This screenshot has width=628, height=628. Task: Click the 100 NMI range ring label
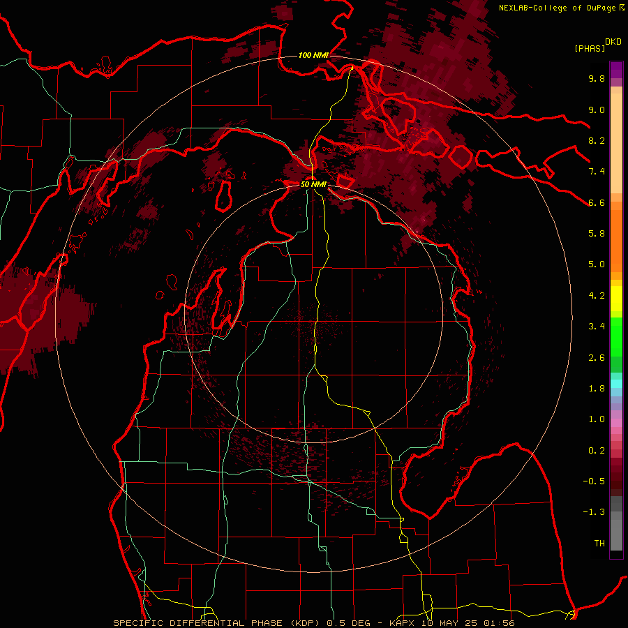pos(313,55)
